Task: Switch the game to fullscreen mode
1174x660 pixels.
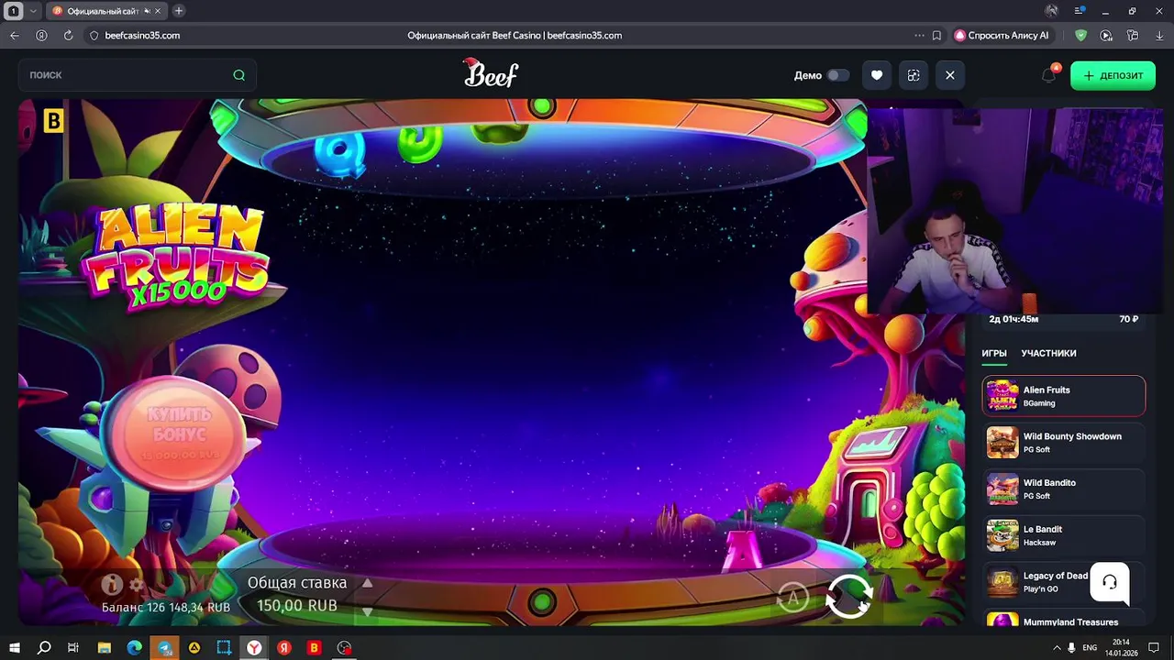Action: 914,75
